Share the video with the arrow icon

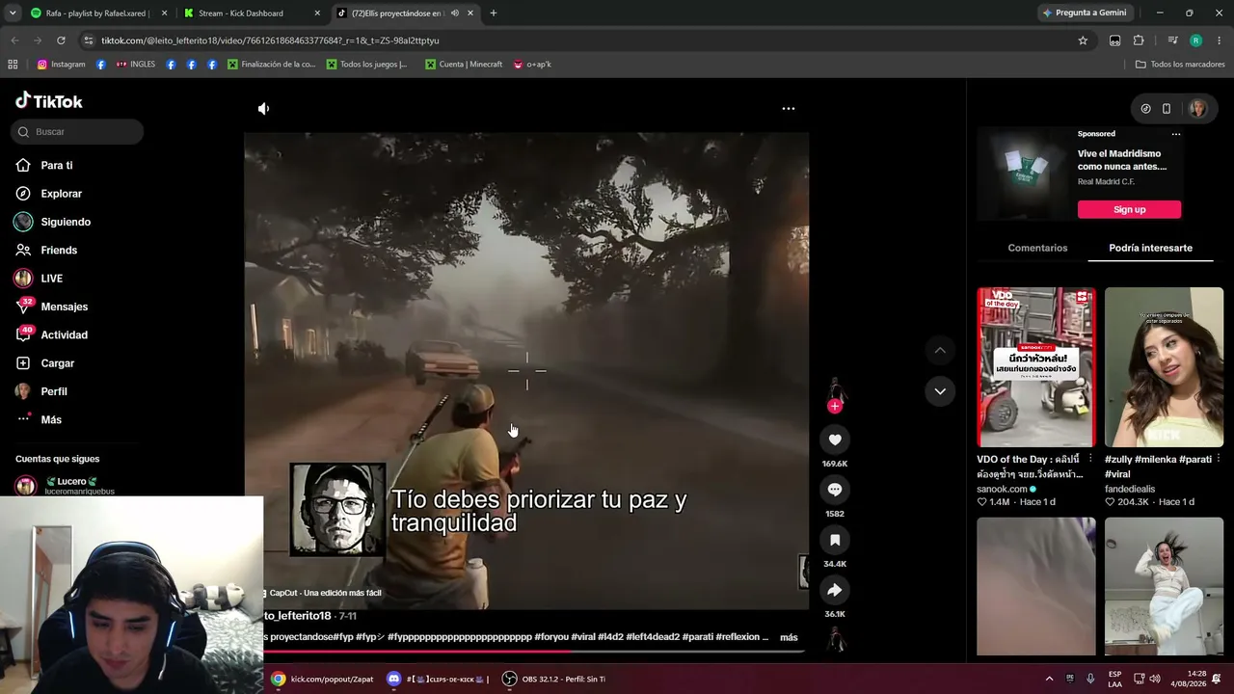point(835,590)
